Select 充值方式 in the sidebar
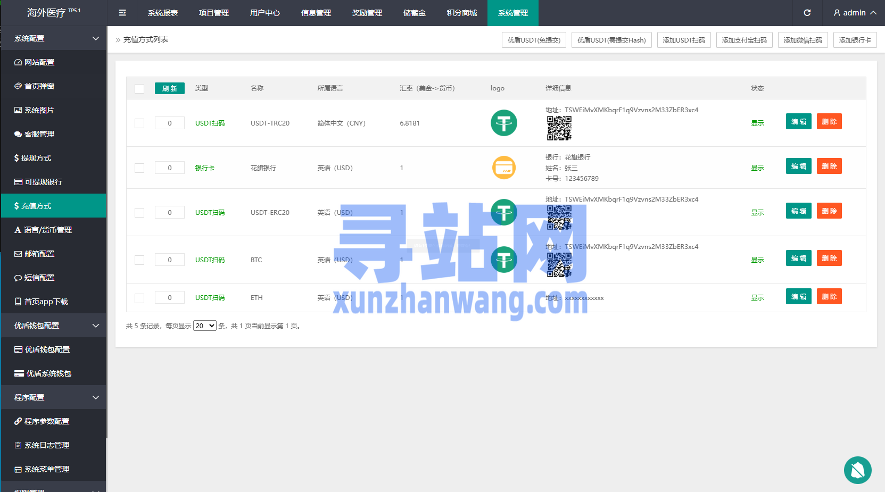 53,206
